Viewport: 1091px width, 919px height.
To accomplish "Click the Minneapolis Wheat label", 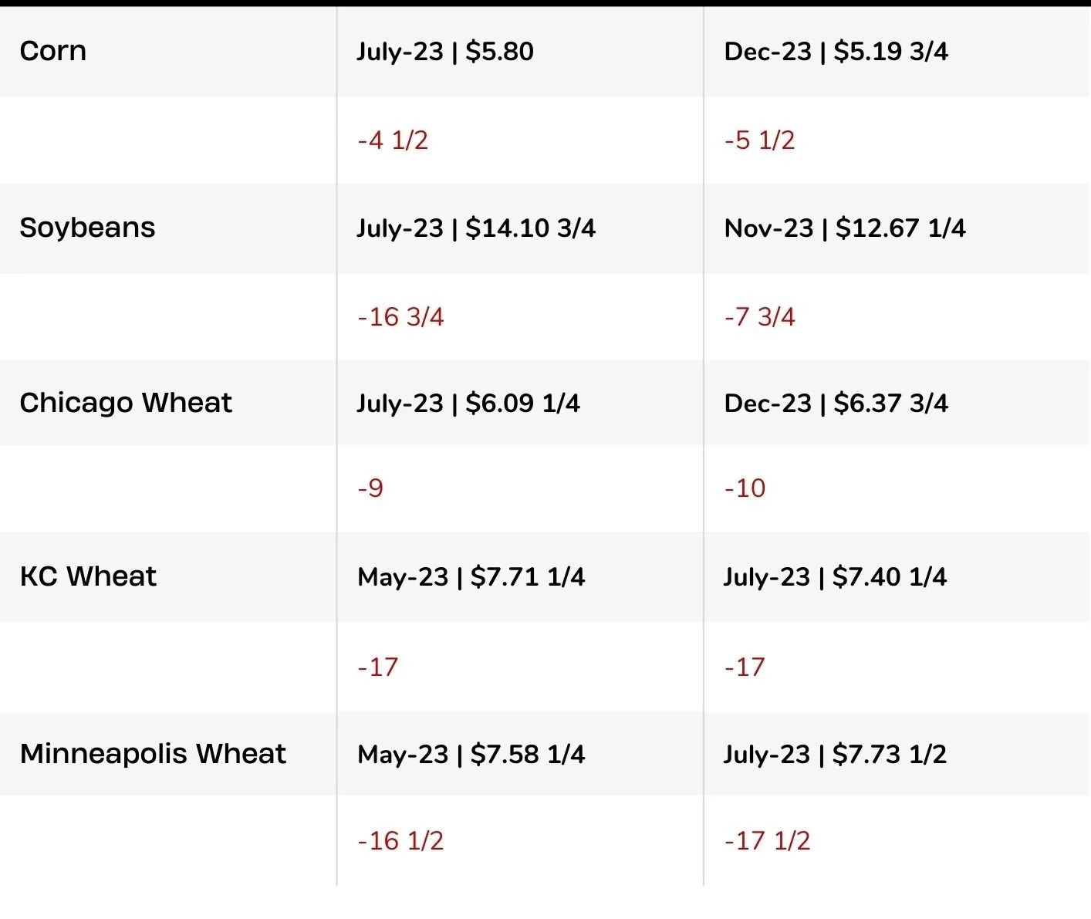I will coord(153,754).
